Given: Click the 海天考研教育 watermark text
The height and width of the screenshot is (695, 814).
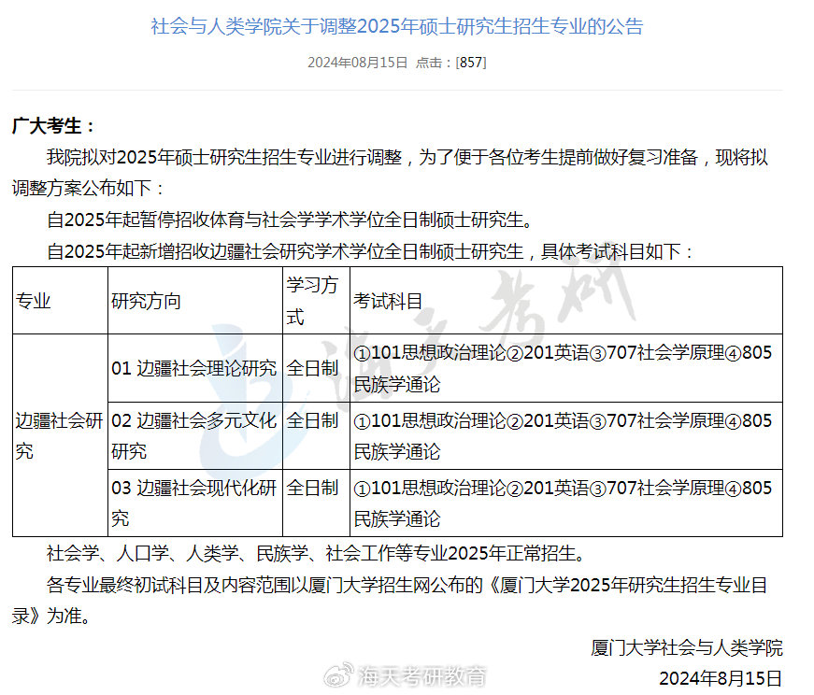Looking at the screenshot, I should click(x=423, y=675).
